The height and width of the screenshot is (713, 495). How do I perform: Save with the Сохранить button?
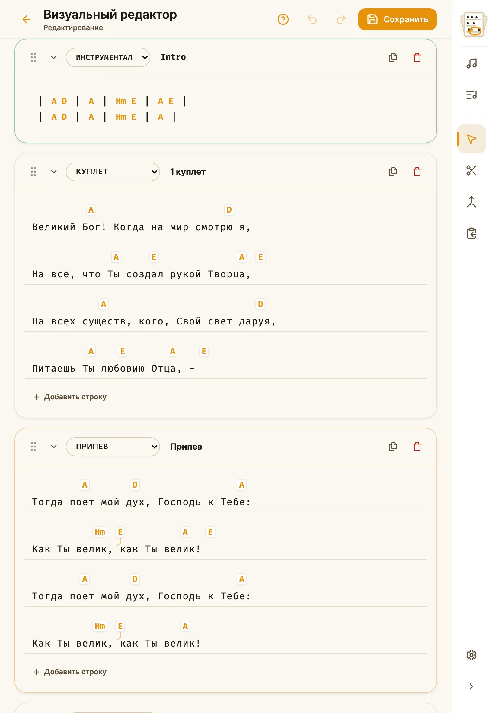(x=397, y=20)
